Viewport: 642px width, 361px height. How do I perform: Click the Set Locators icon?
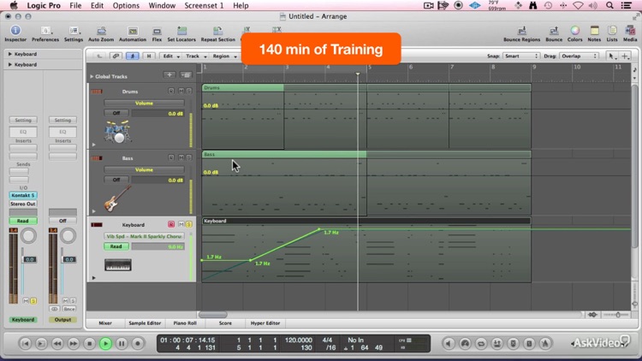point(181,33)
